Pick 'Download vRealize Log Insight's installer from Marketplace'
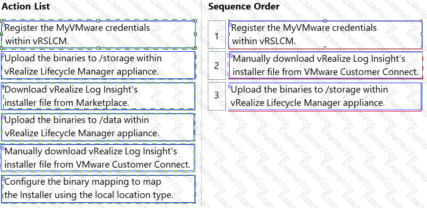The height and width of the screenshot is (208, 427). pyautogui.click(x=98, y=96)
